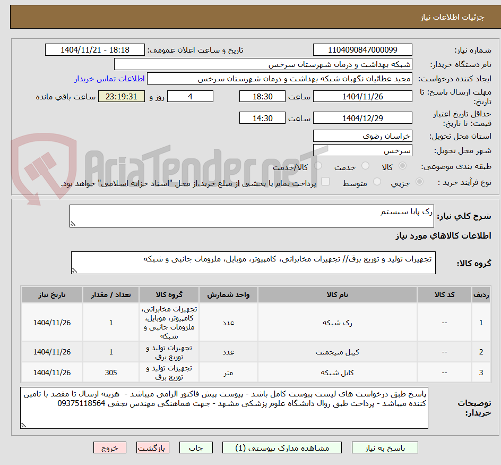Click the تعداد / مقدار column header

coord(111,295)
